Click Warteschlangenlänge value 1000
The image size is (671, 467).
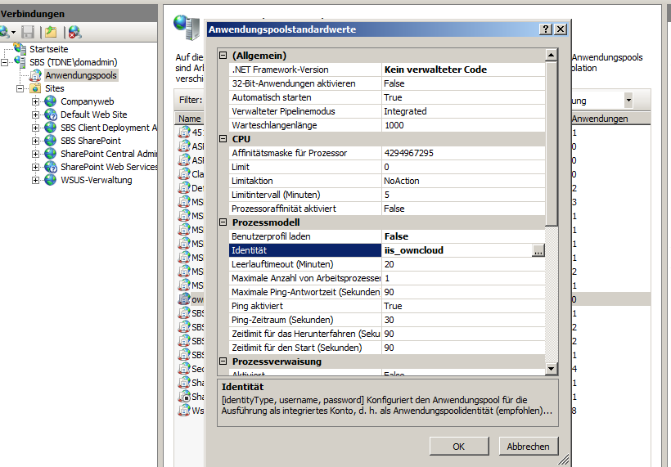(463, 125)
